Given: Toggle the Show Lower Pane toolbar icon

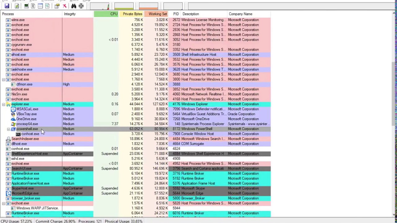Looking at the screenshot, I should click(x=40, y=6).
